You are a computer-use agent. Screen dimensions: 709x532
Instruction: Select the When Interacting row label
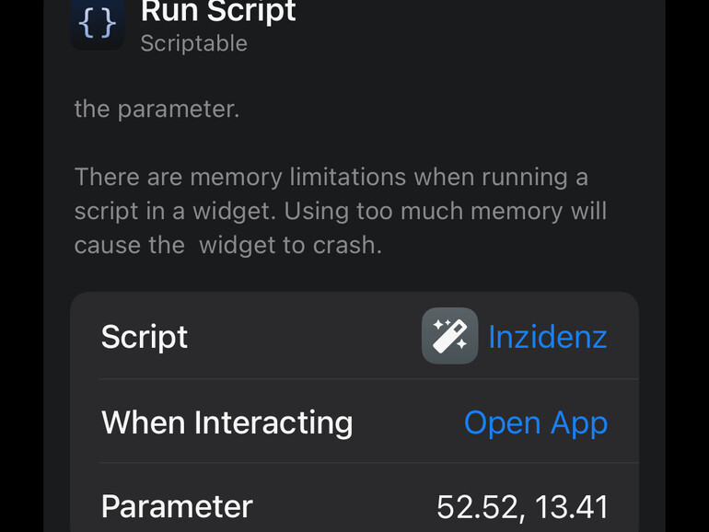pos(227,422)
